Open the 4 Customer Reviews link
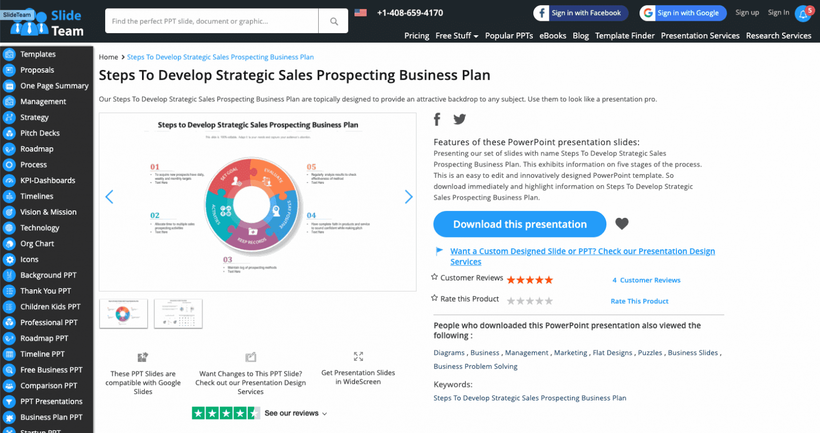 (x=646, y=280)
